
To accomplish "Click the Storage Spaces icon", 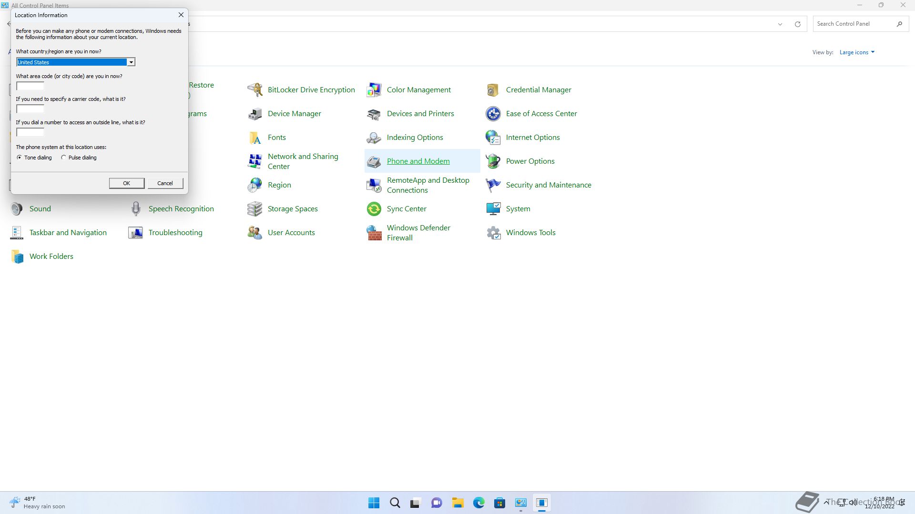I will point(255,209).
